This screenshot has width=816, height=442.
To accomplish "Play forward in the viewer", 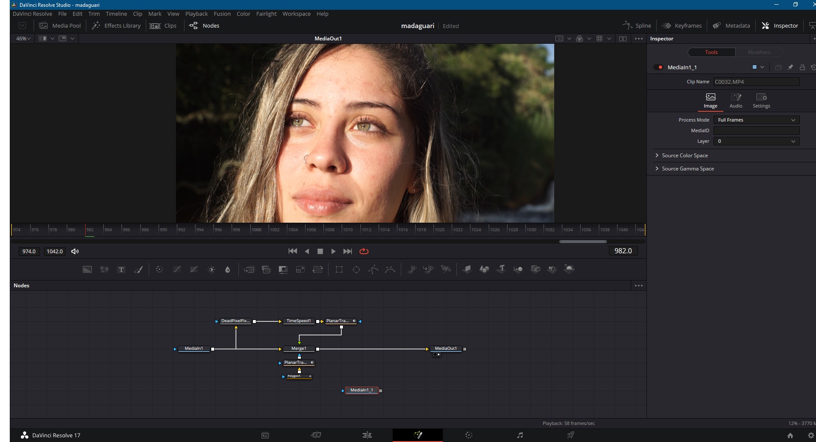I will pyautogui.click(x=334, y=251).
